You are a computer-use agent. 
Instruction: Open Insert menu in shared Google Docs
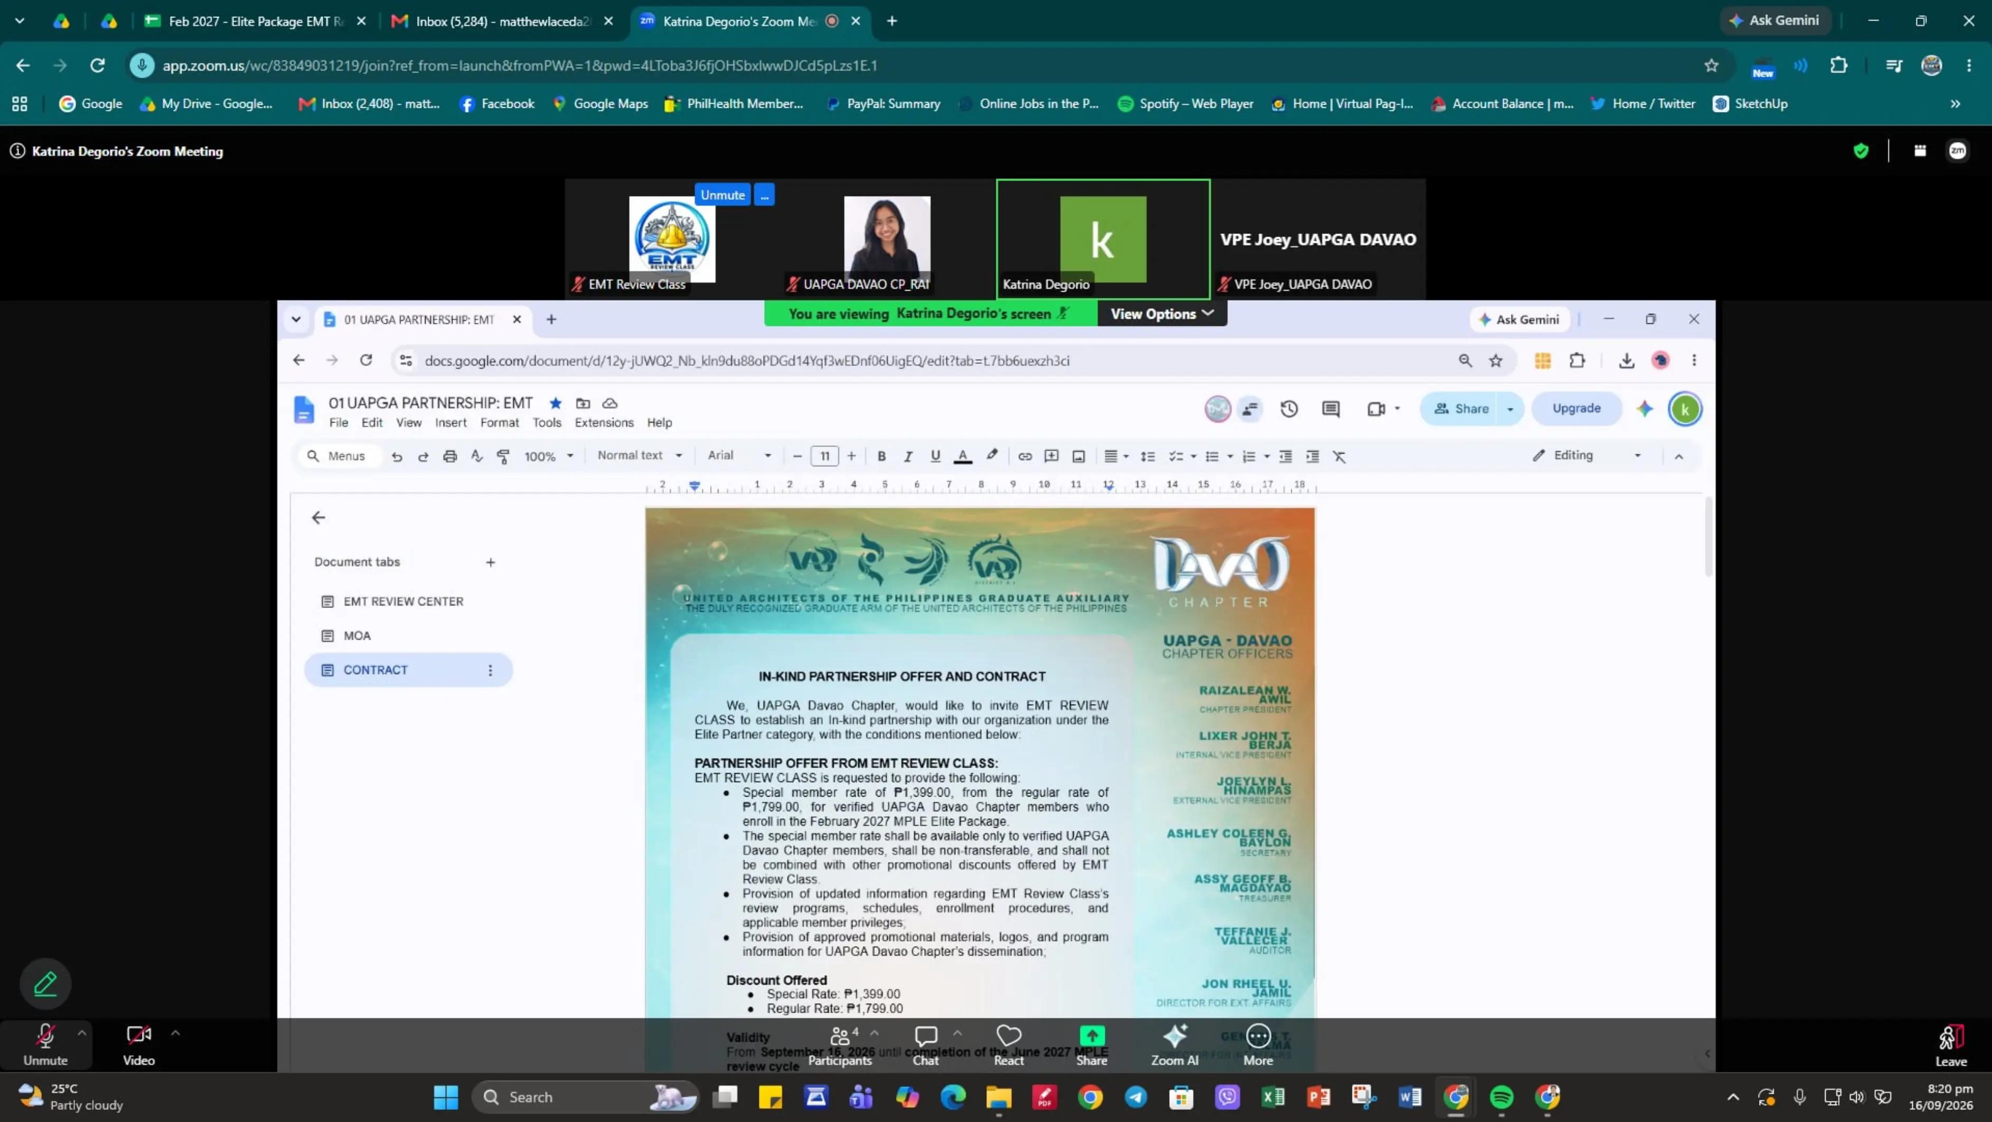(x=450, y=423)
